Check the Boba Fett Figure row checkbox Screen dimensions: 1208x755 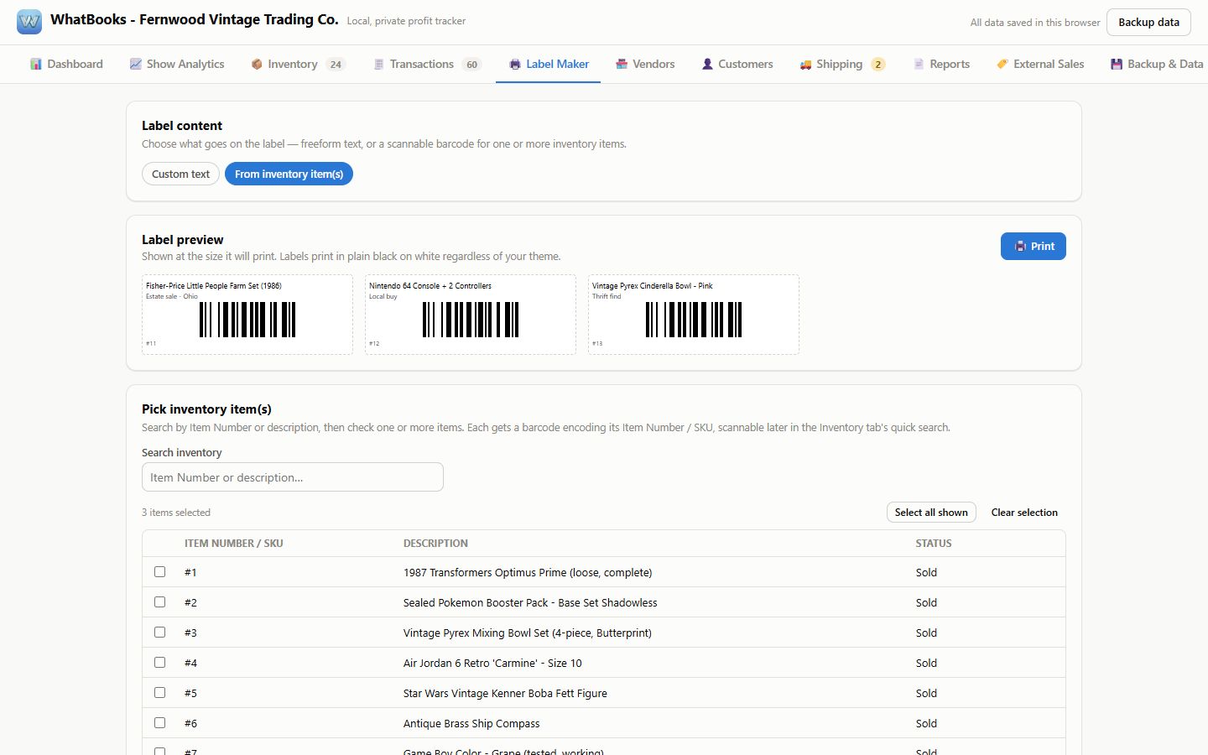click(160, 692)
